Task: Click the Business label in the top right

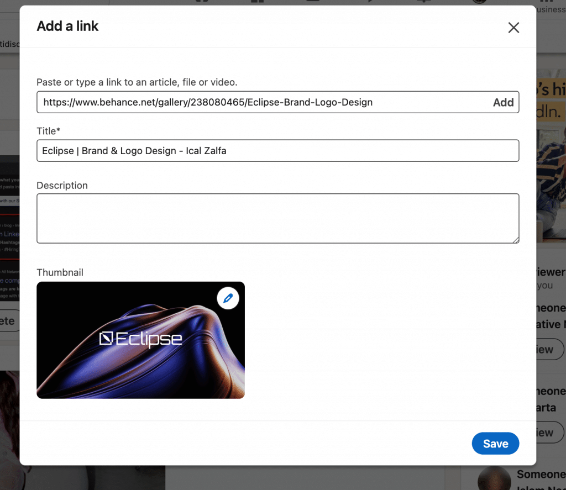Action: click(552, 9)
